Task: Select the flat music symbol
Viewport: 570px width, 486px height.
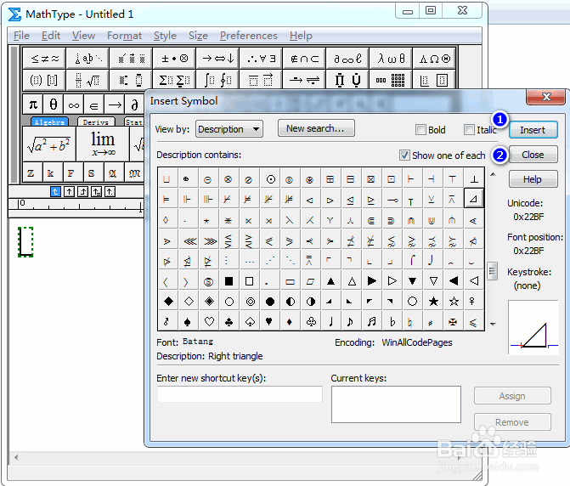Action: (x=392, y=322)
